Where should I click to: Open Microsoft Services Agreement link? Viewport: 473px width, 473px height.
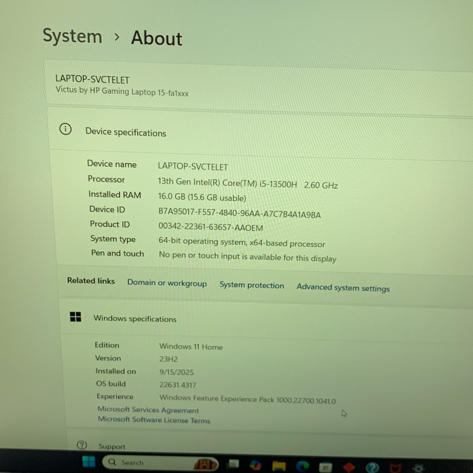coord(148,410)
